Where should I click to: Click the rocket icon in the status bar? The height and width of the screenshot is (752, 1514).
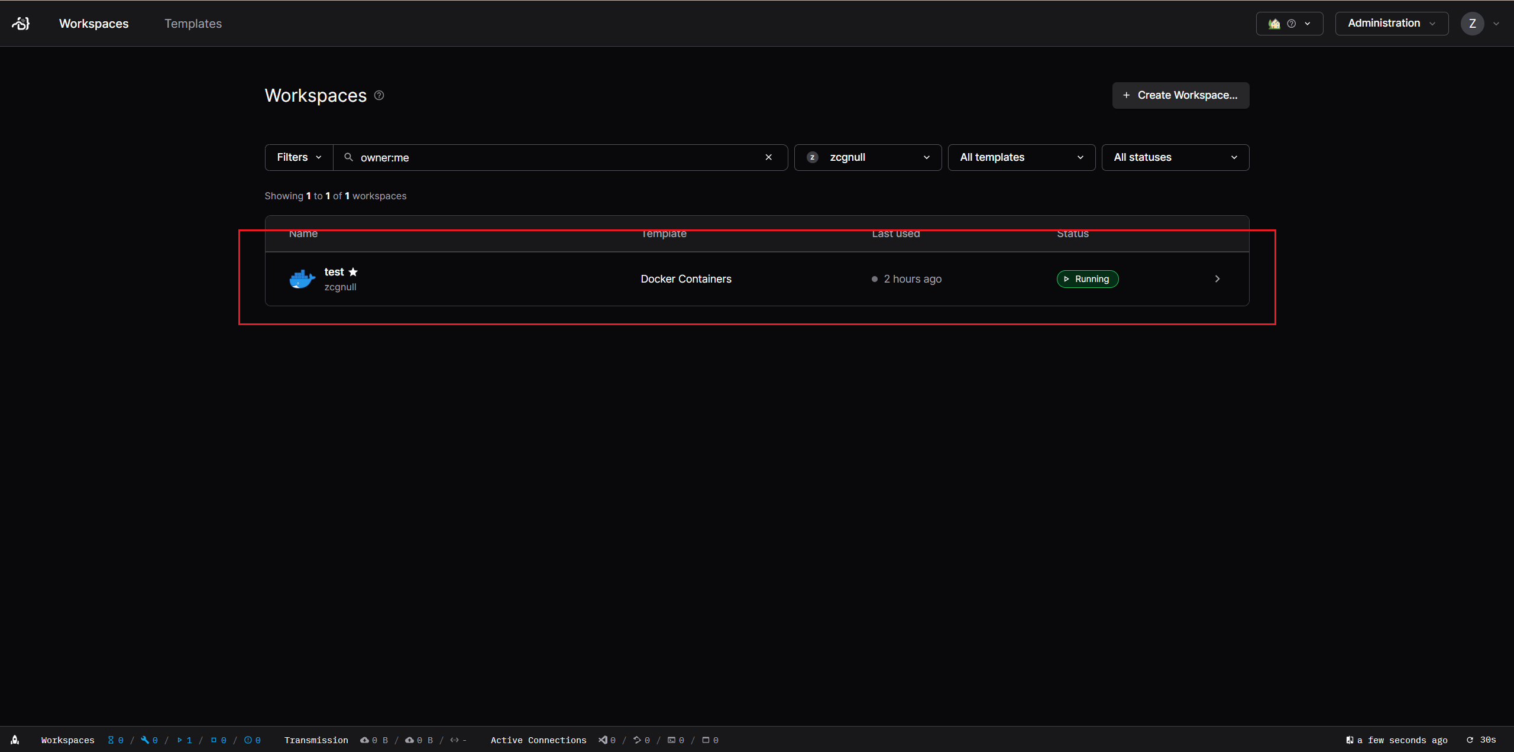click(15, 740)
